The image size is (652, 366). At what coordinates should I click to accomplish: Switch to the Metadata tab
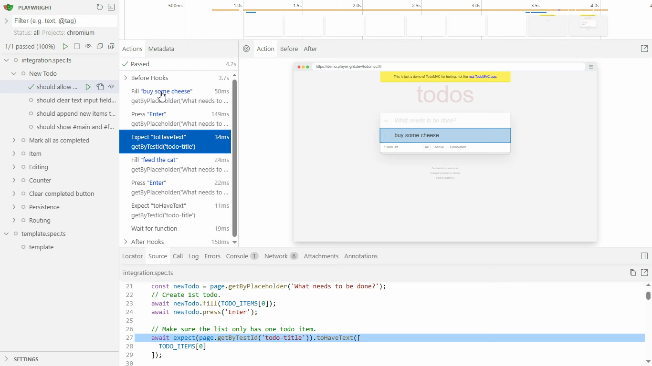161,49
